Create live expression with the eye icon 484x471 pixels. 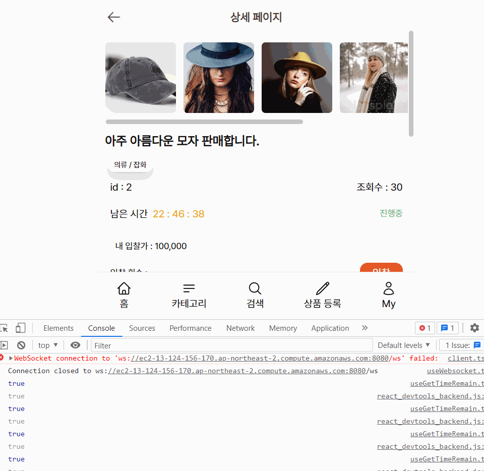tap(75, 345)
